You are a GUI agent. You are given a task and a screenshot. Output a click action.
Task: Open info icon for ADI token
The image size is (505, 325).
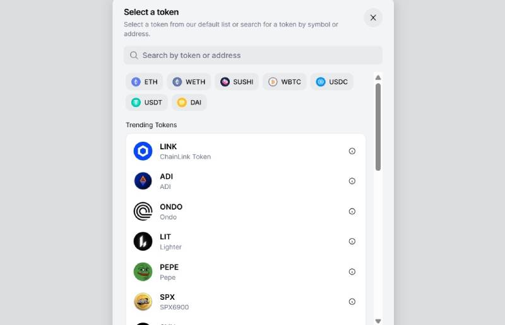(x=352, y=181)
